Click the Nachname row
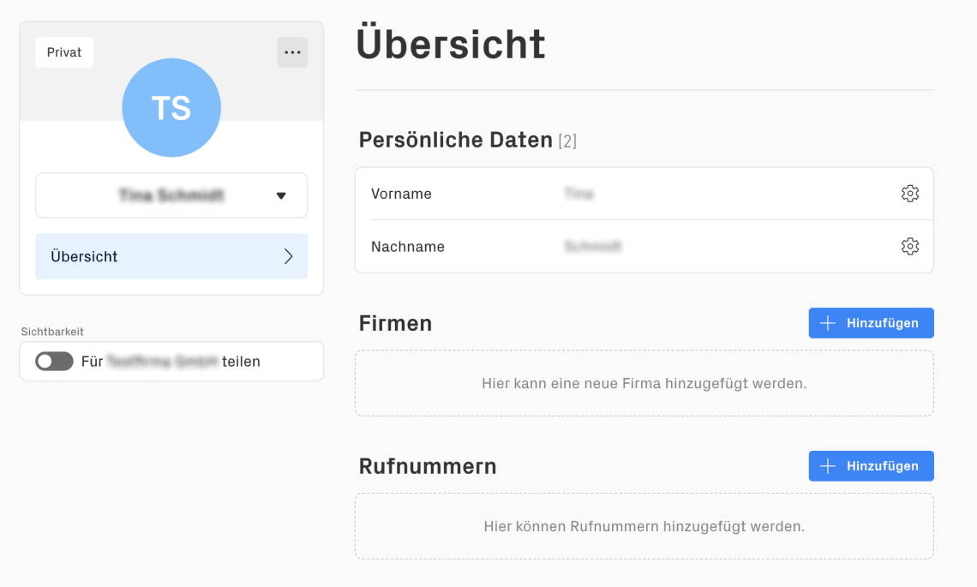Image resolution: width=977 pixels, height=587 pixels. pos(644,247)
